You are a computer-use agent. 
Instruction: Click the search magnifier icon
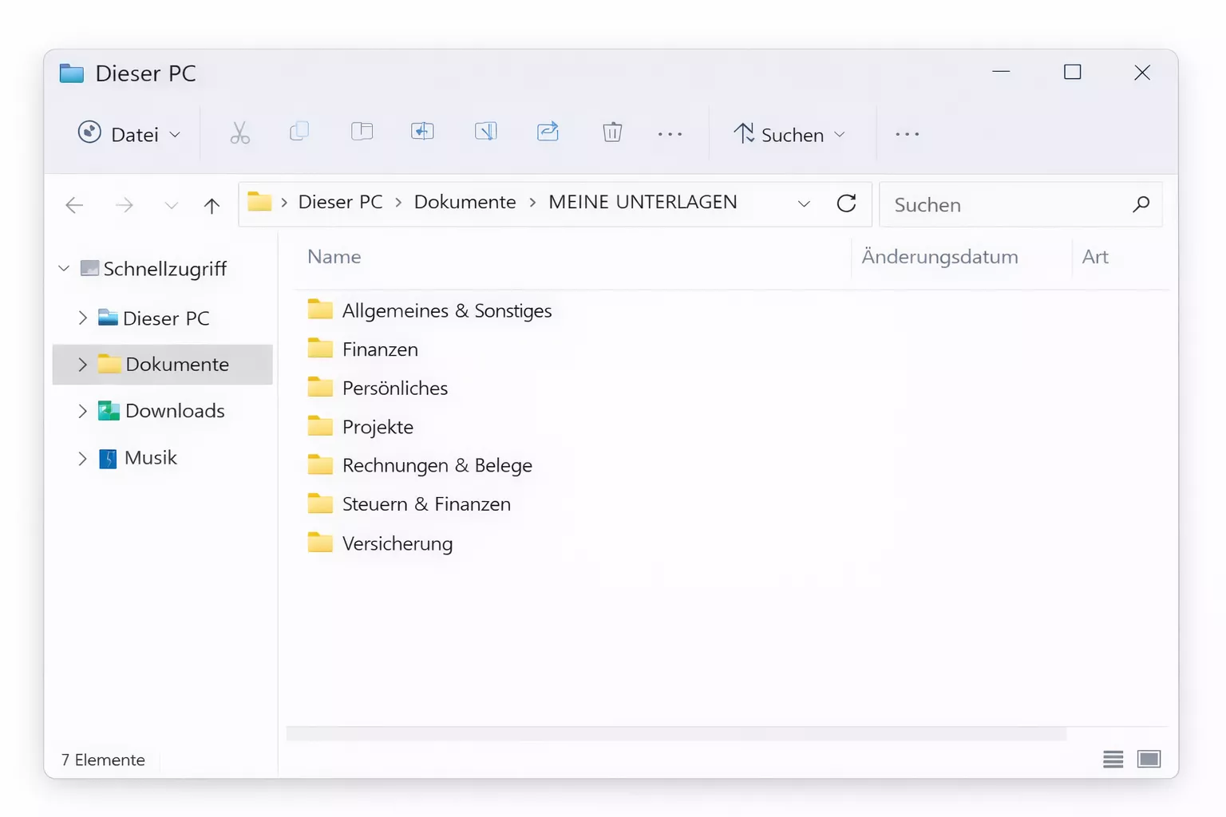click(x=1141, y=204)
